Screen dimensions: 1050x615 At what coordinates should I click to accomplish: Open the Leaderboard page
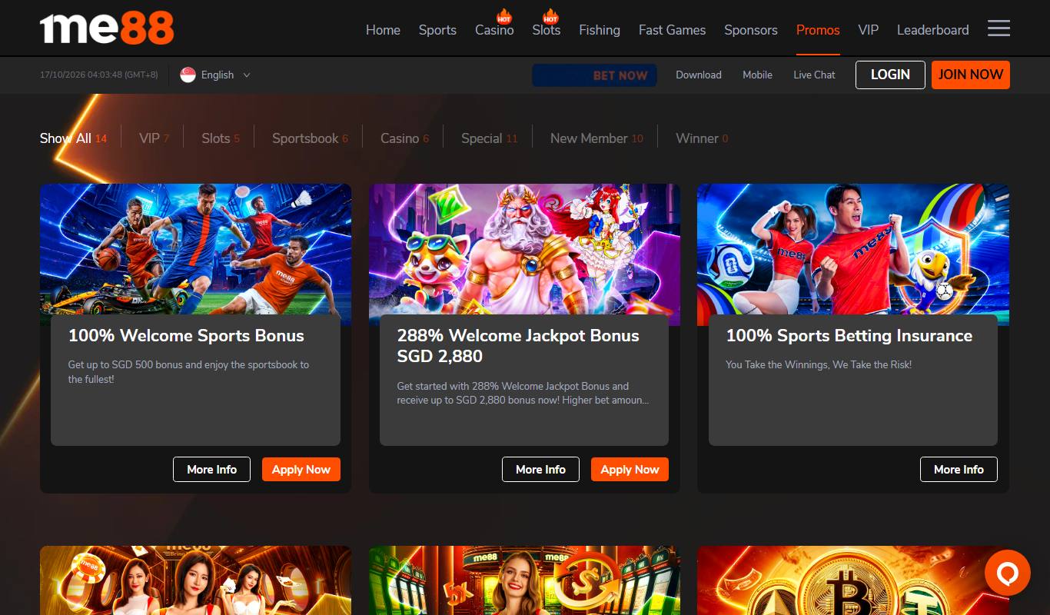click(932, 30)
